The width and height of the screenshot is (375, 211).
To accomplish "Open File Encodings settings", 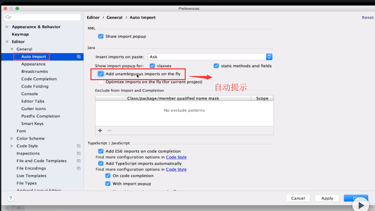I will (31, 168).
